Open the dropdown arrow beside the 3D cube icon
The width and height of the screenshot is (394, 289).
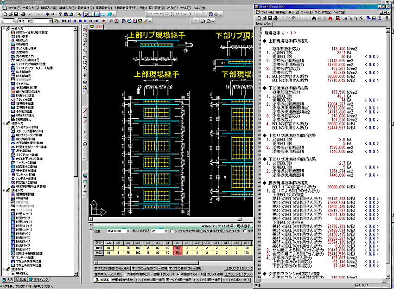(114, 14)
